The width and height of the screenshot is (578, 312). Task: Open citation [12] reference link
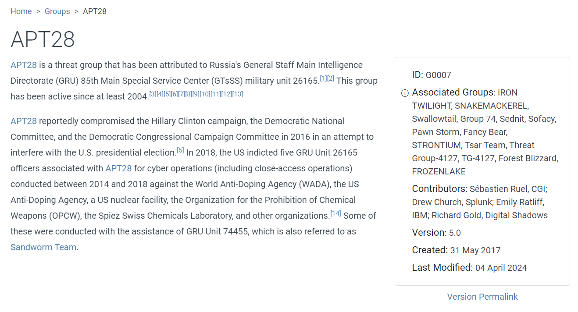[x=226, y=94]
